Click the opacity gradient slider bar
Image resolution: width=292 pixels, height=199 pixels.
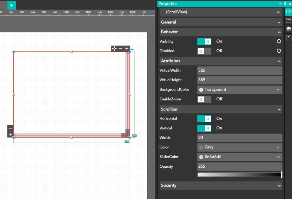click(x=239, y=175)
